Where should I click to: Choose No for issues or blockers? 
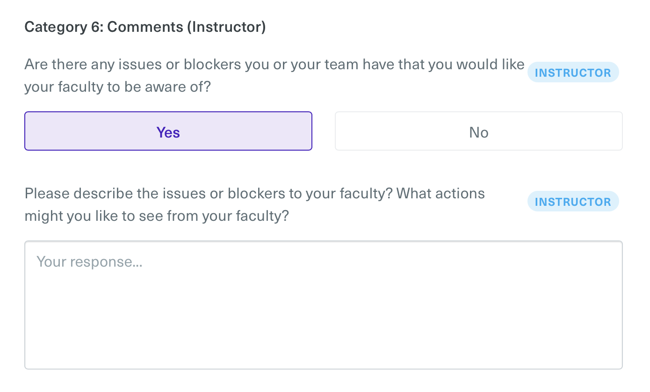click(x=478, y=131)
